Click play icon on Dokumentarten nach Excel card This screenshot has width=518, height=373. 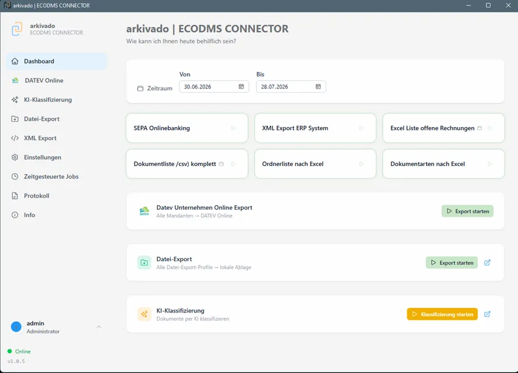tap(490, 164)
